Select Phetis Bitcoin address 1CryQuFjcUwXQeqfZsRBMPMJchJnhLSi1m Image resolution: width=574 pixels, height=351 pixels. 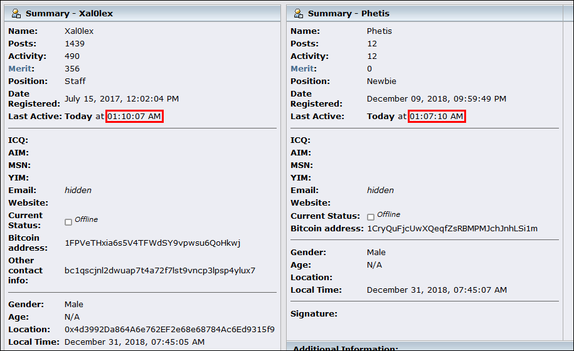click(x=452, y=229)
